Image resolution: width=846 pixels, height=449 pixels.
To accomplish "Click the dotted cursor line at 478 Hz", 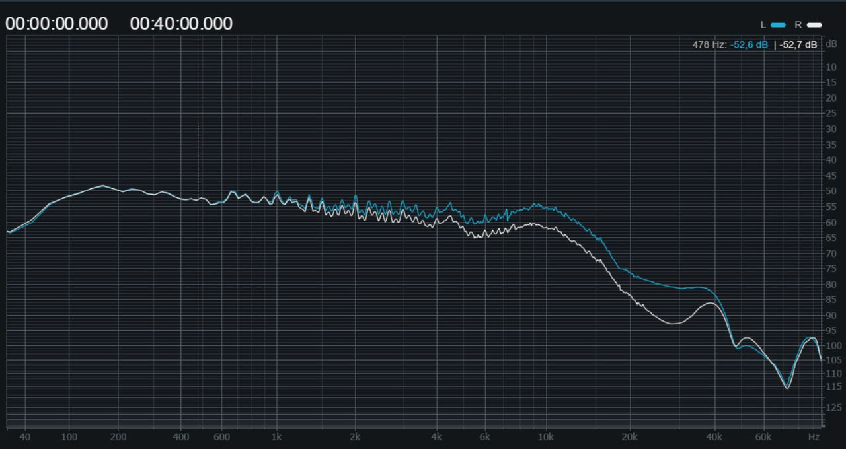I will click(198, 162).
